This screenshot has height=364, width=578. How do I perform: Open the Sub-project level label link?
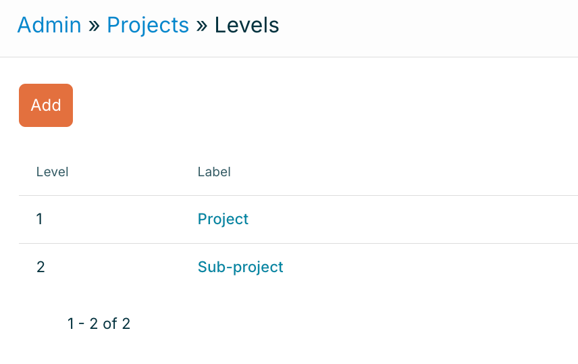point(240,267)
